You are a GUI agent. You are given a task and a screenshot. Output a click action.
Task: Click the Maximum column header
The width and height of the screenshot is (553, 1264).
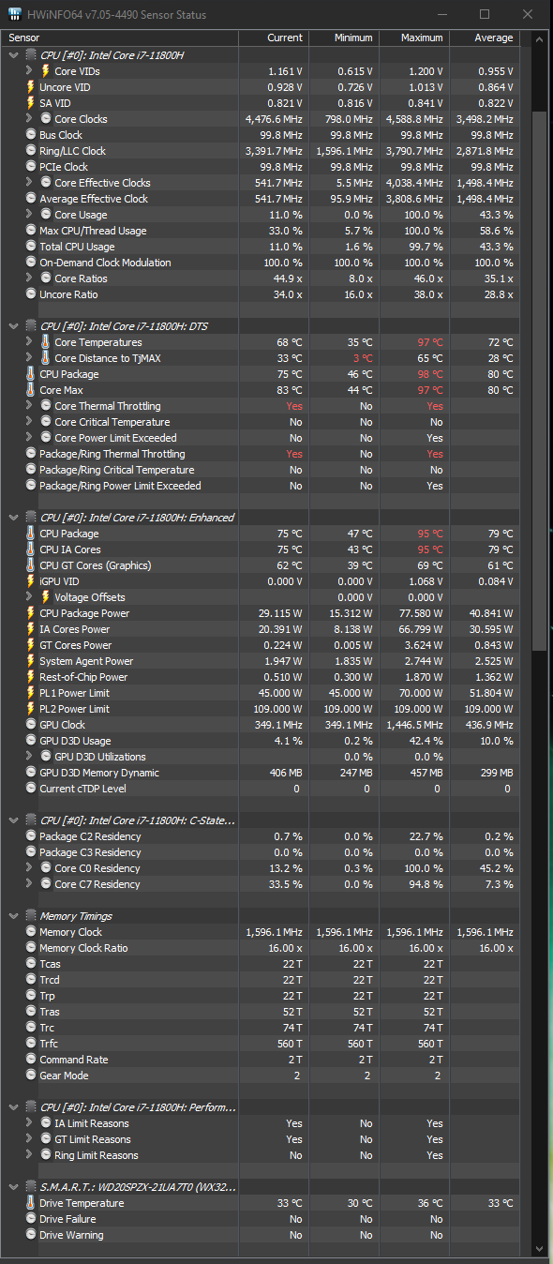[413, 38]
